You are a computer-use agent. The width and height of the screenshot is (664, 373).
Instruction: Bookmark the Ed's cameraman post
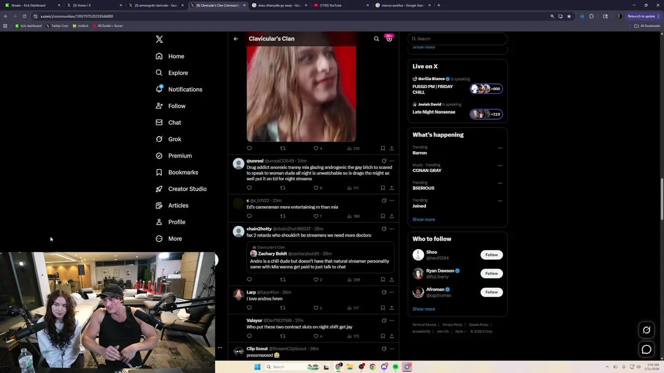(x=383, y=216)
